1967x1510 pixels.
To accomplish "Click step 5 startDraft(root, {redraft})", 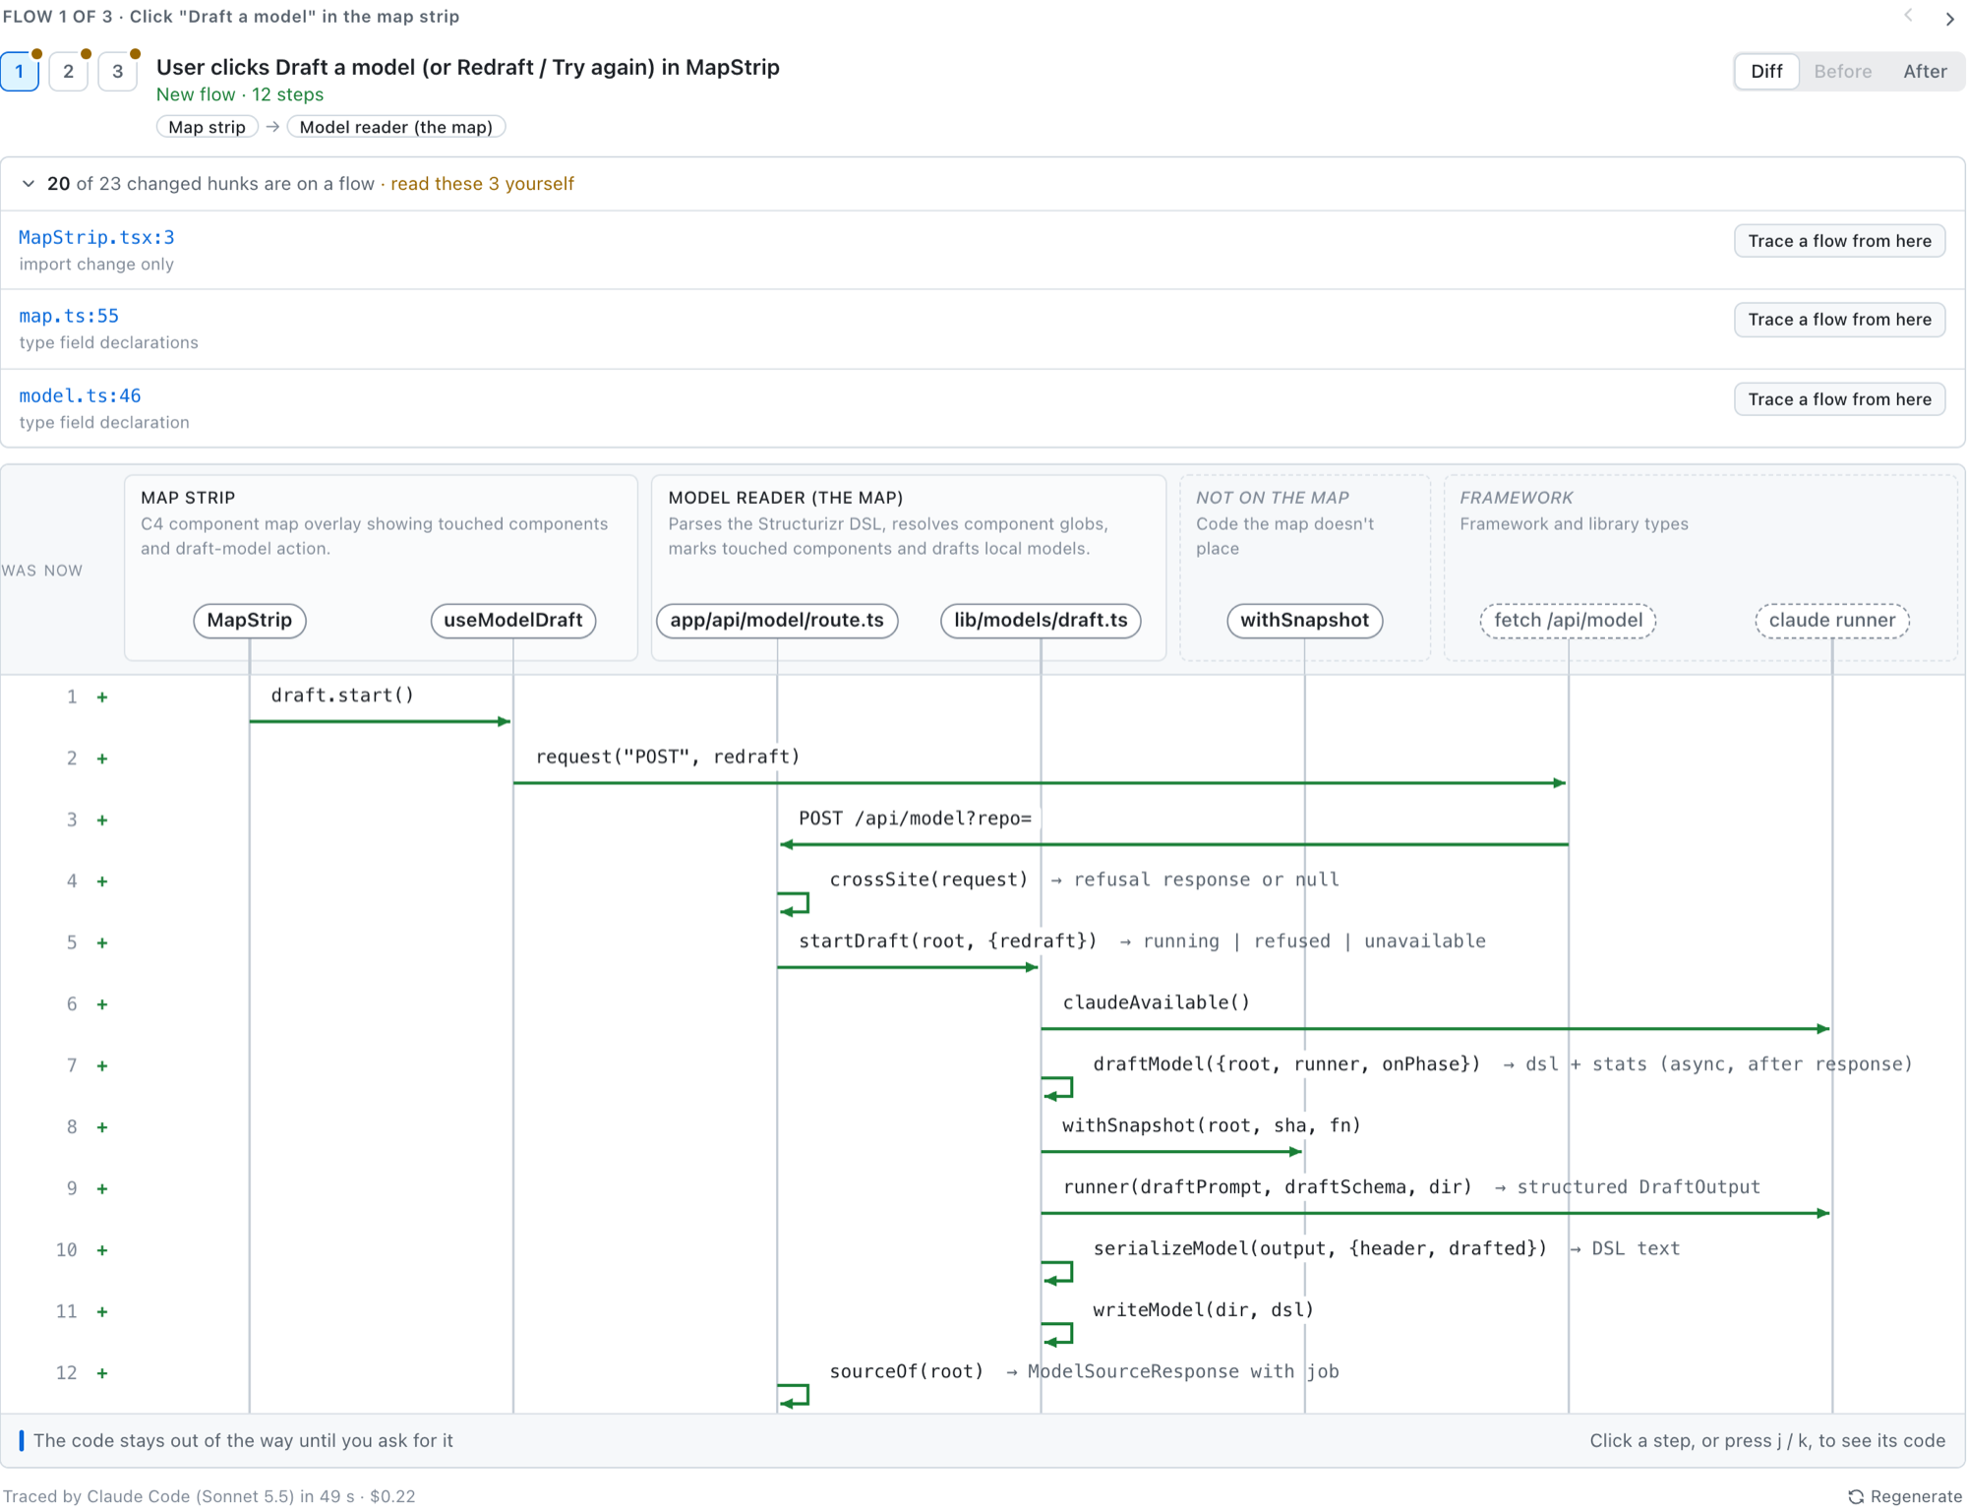I will point(947,941).
